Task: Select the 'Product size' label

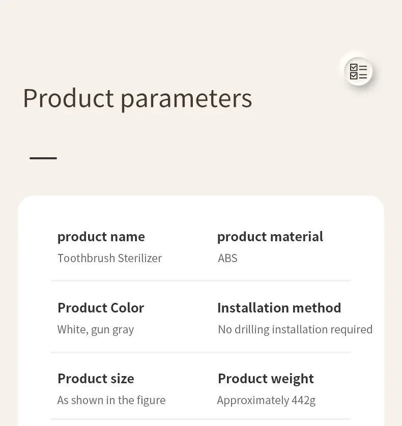Action: click(x=96, y=379)
